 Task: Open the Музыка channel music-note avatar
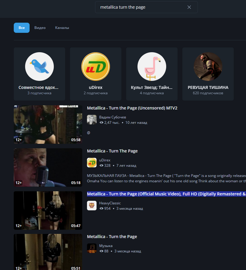92,248
